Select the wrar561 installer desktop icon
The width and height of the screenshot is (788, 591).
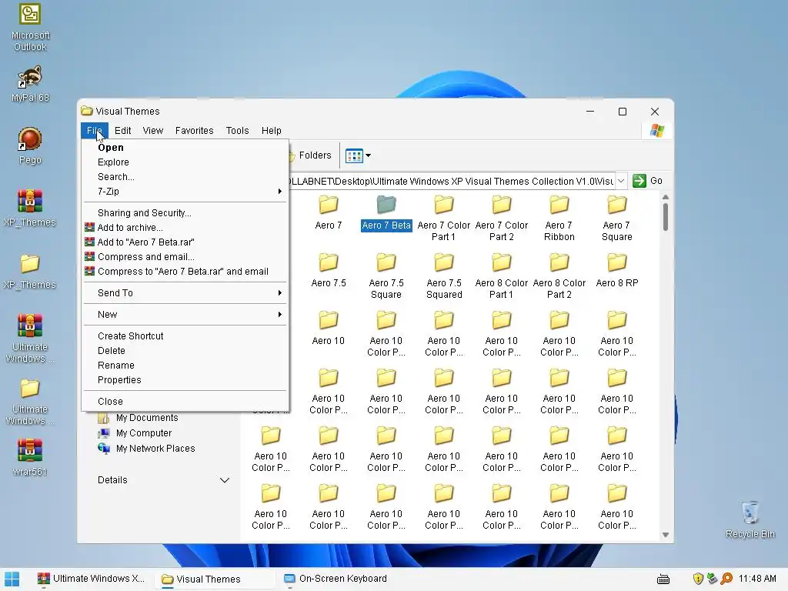pos(30,457)
